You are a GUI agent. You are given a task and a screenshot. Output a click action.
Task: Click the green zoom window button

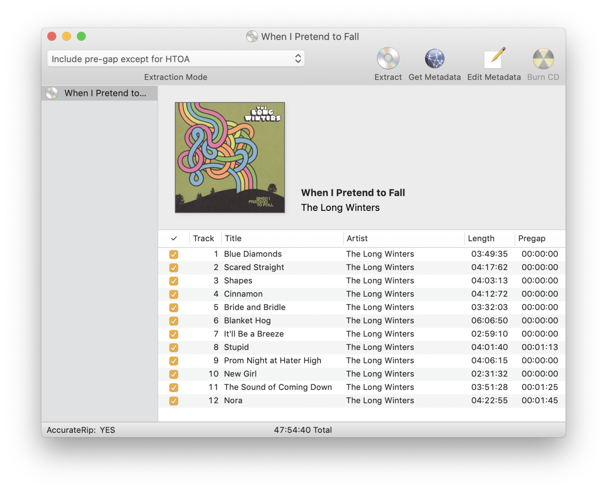[x=81, y=36]
